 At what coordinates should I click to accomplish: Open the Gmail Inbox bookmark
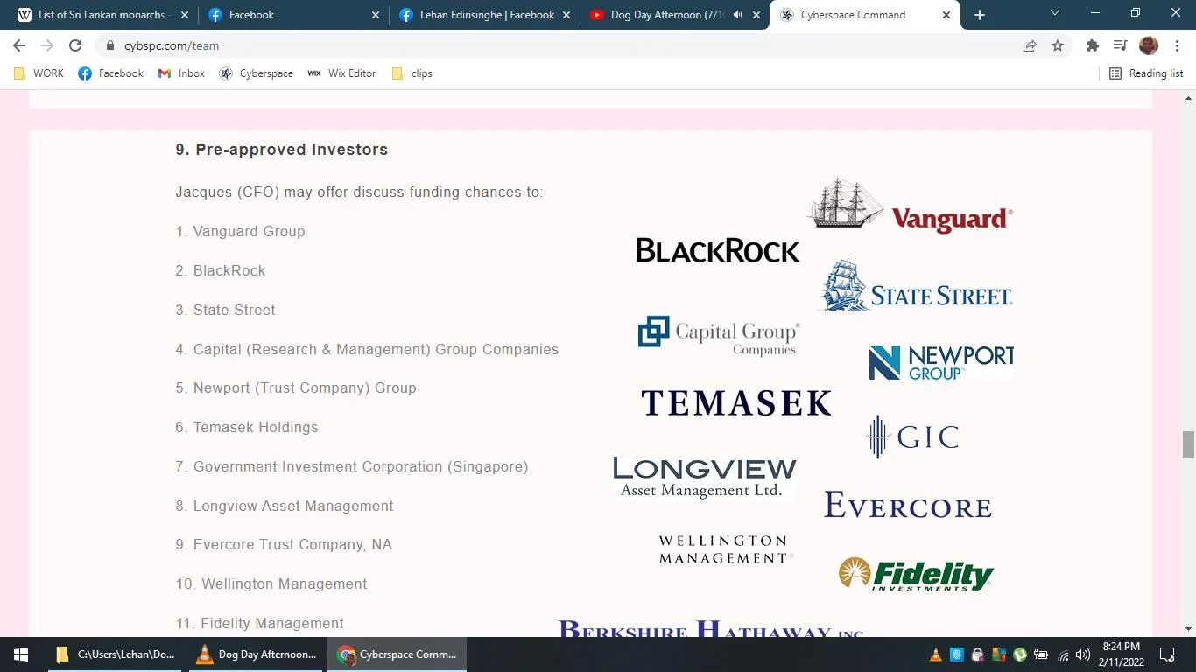181,73
